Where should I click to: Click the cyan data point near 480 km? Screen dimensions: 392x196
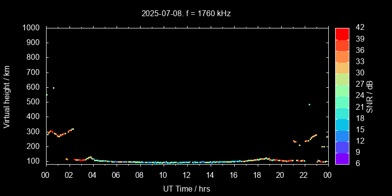(309, 104)
